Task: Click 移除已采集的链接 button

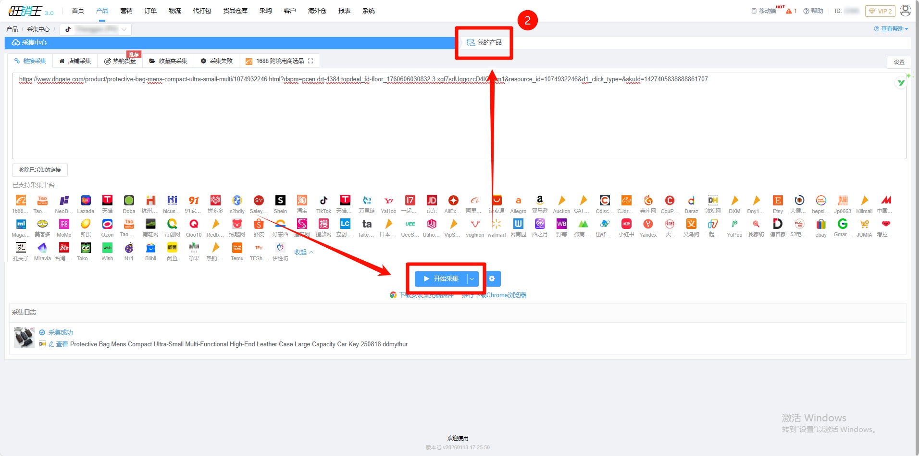Action: (40, 170)
